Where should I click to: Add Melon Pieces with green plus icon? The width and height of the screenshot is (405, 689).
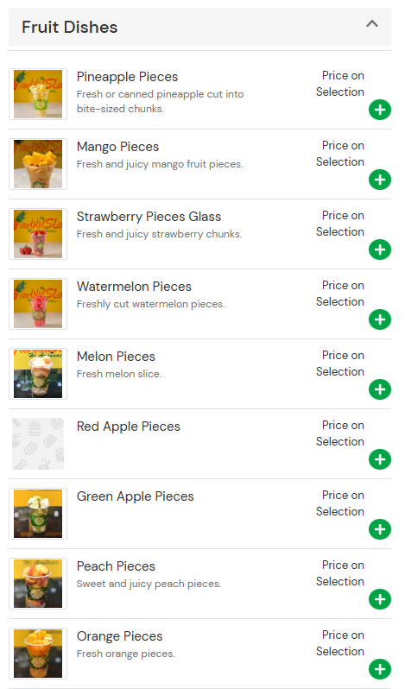click(x=379, y=389)
